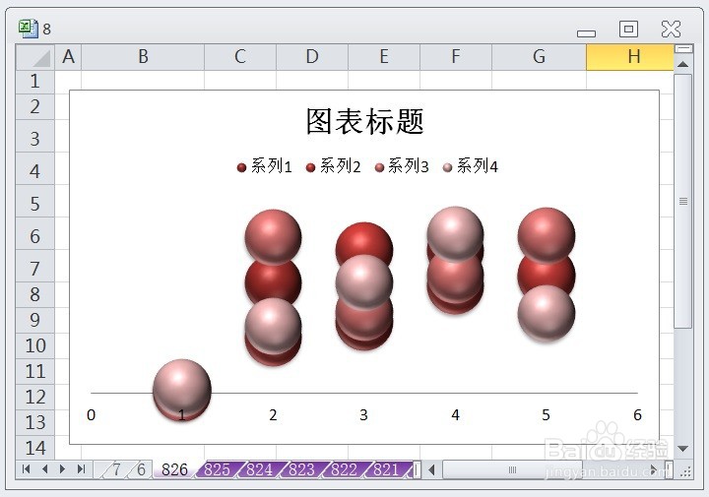Switch to sheet tab 826

[x=174, y=469]
